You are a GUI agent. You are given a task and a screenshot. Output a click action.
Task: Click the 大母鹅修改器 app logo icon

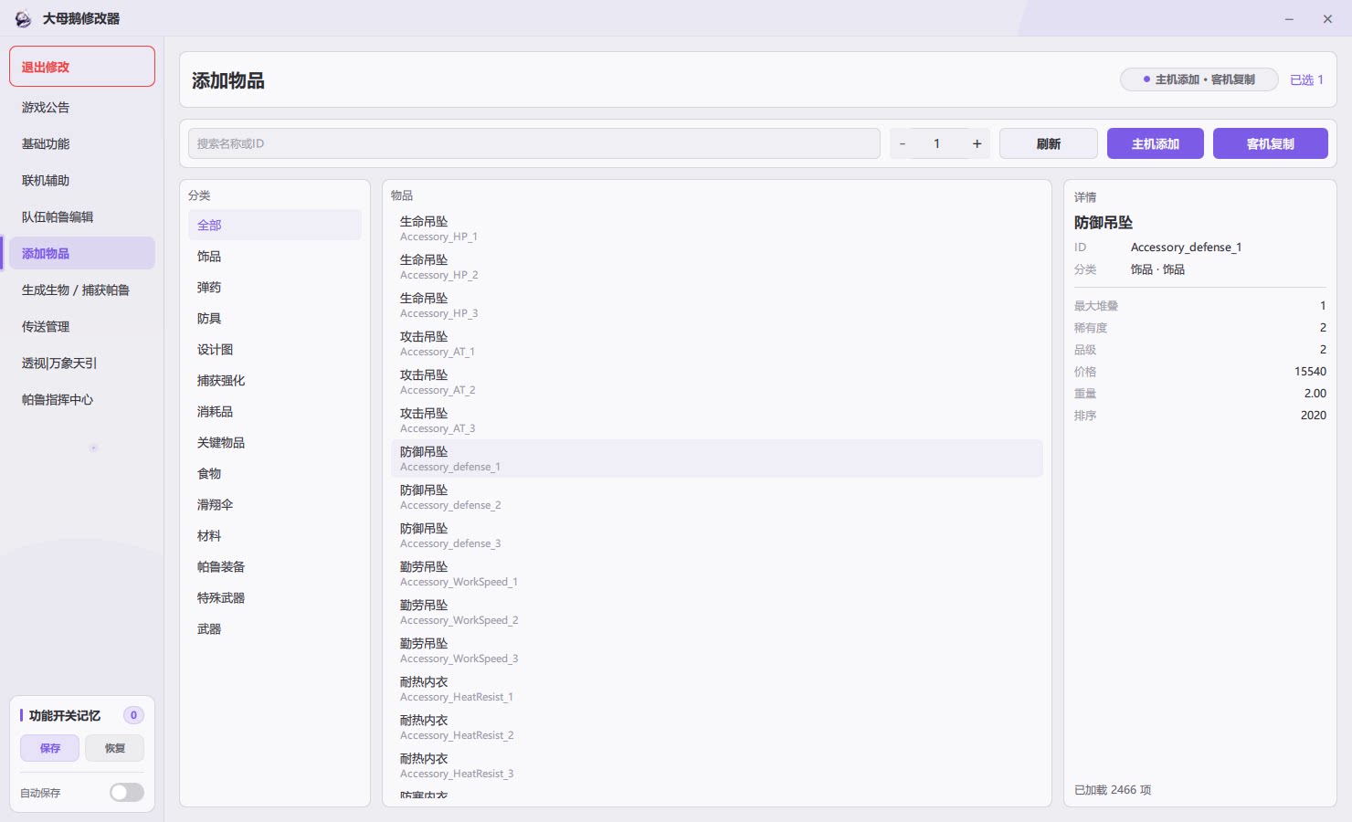tap(23, 18)
